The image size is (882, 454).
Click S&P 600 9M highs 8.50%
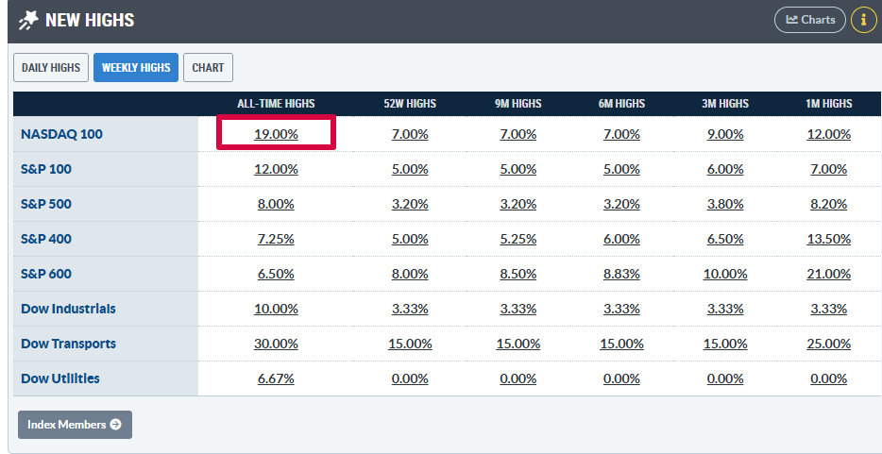(518, 274)
